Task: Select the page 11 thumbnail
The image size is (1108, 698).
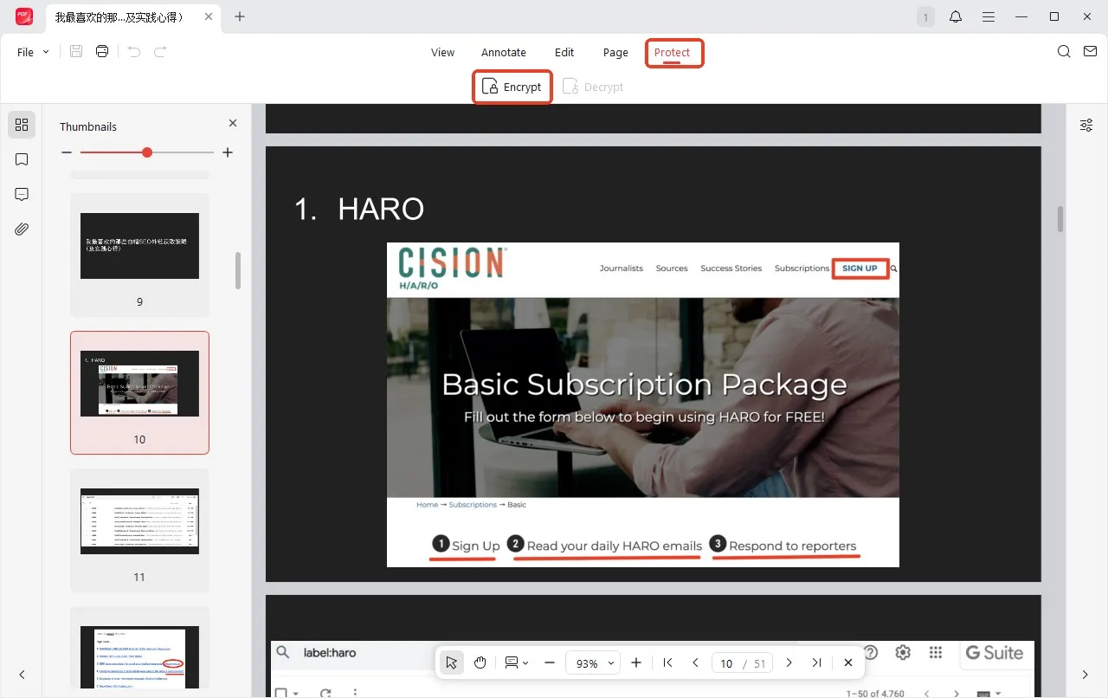Action: pyautogui.click(x=139, y=521)
